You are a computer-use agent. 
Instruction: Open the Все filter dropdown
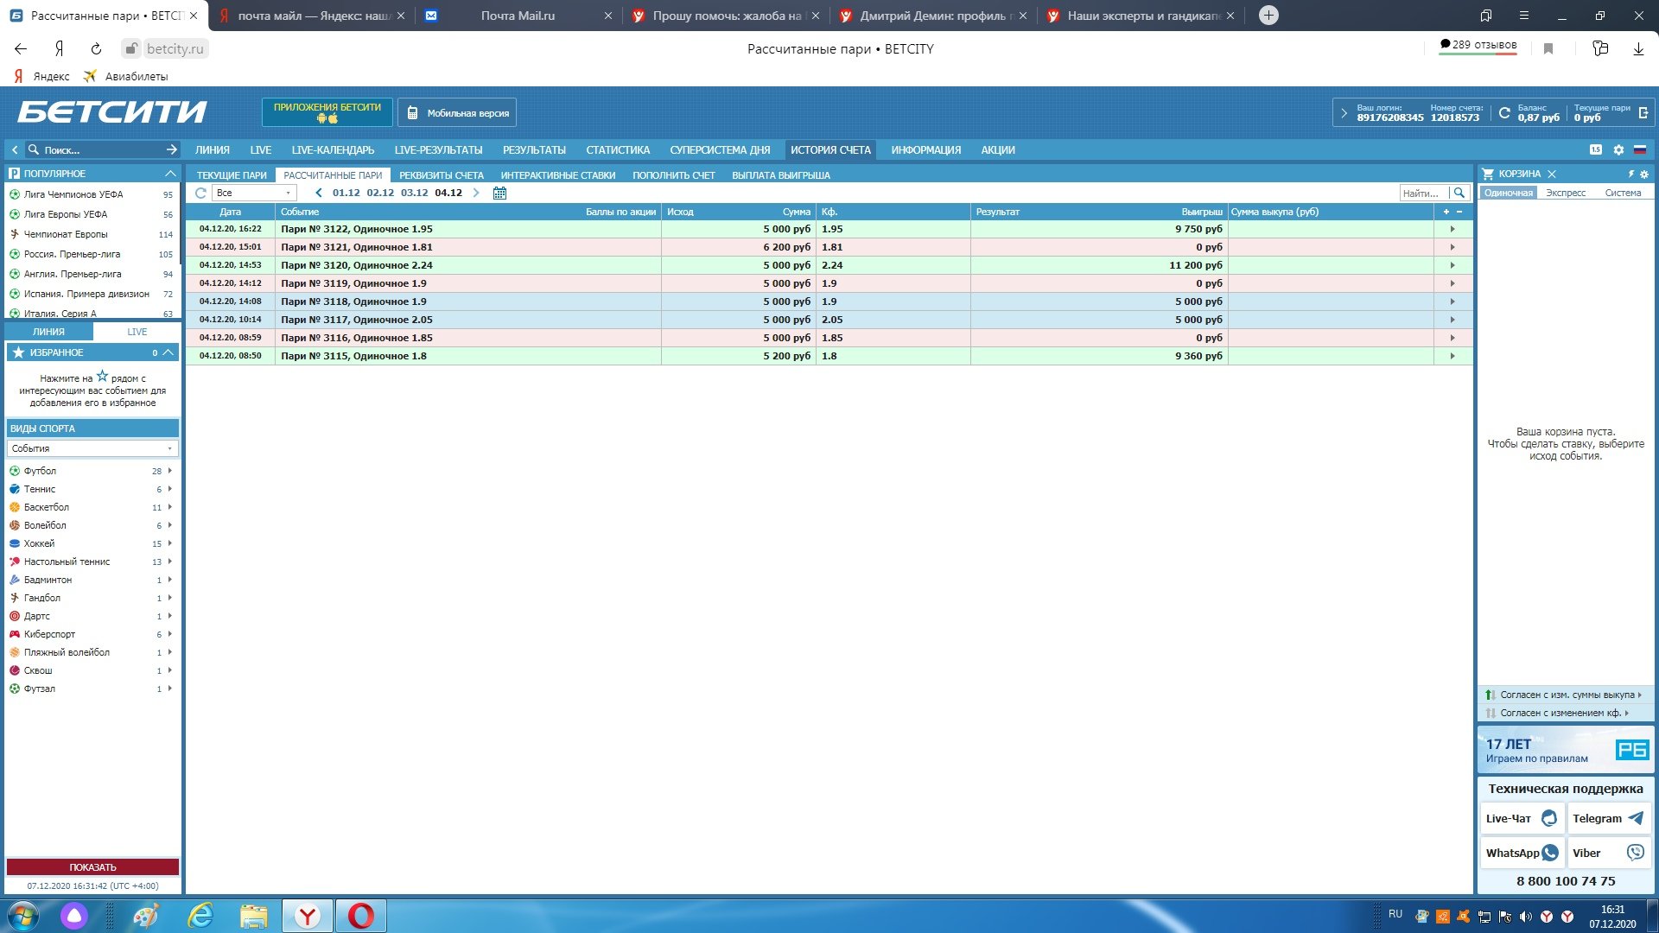(254, 193)
